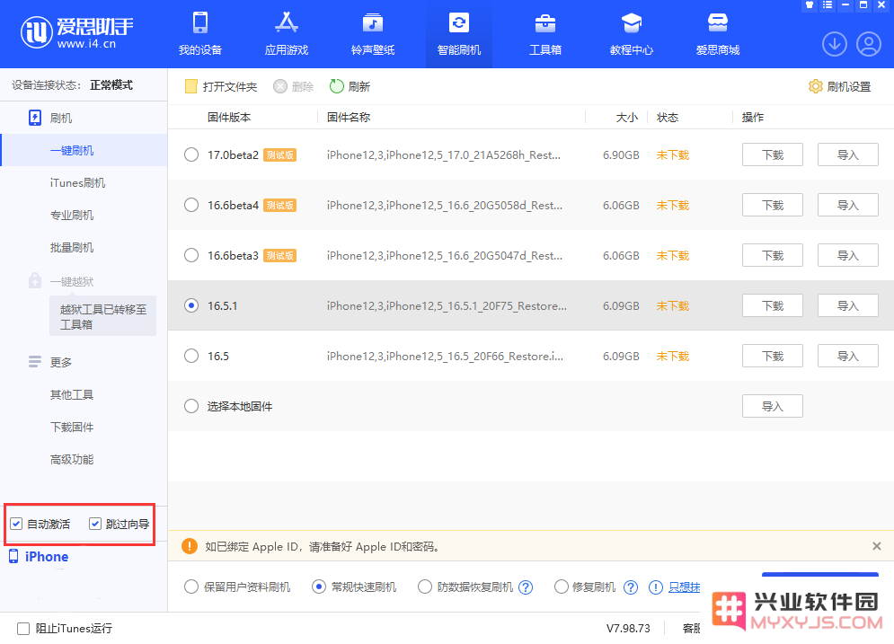This screenshot has width=894, height=644.
Task: Click firmware name iPhone12,3,iPhone12,5_16.5.1_20F75
Action: click(x=447, y=306)
